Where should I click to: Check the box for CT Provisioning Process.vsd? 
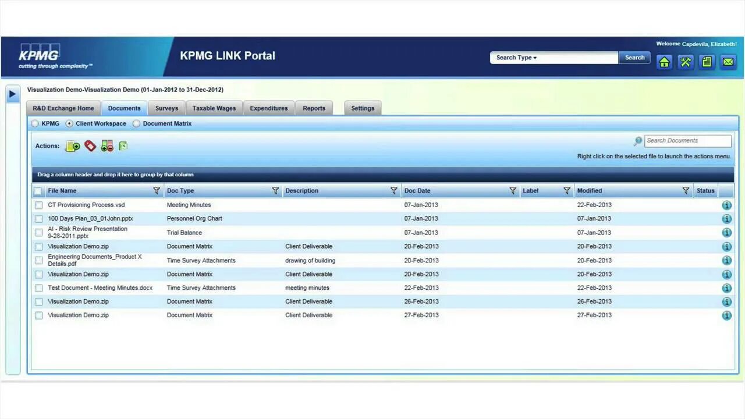38,205
